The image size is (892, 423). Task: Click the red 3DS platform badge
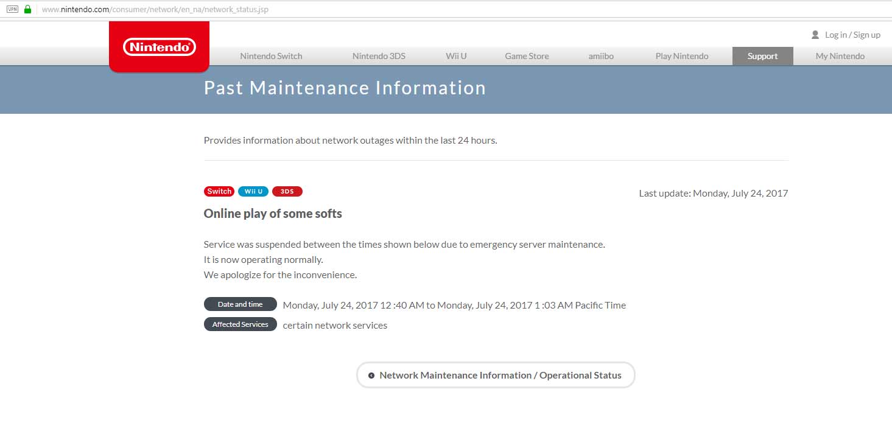287,191
